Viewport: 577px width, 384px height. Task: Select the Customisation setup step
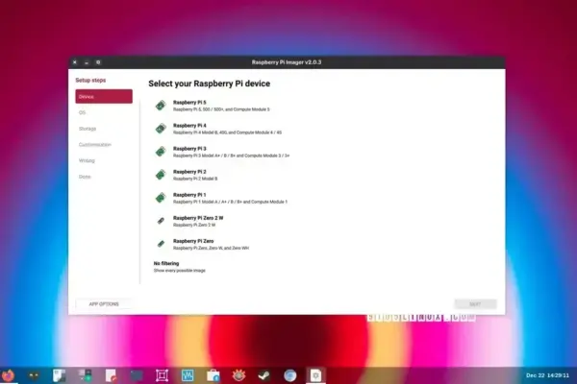pos(104,144)
